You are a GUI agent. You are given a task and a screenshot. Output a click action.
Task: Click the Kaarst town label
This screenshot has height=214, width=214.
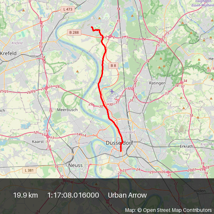[38, 142]
